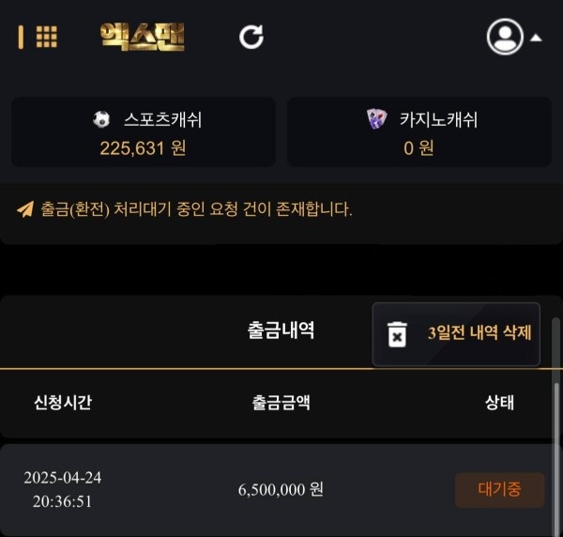Open the user profile avatar icon
This screenshot has width=563, height=537.
[505, 37]
